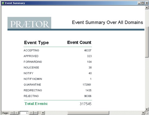Maximize the Event Summary window
149x115 pixels.
click(143, 3)
